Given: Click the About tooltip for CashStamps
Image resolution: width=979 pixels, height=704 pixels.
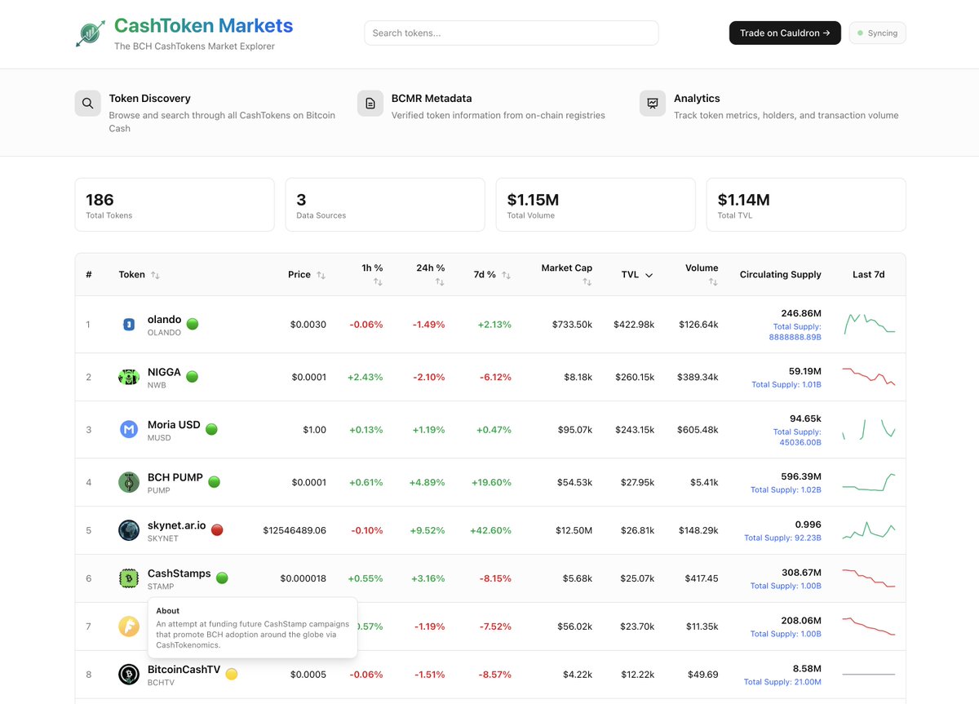Looking at the screenshot, I should 253,627.
